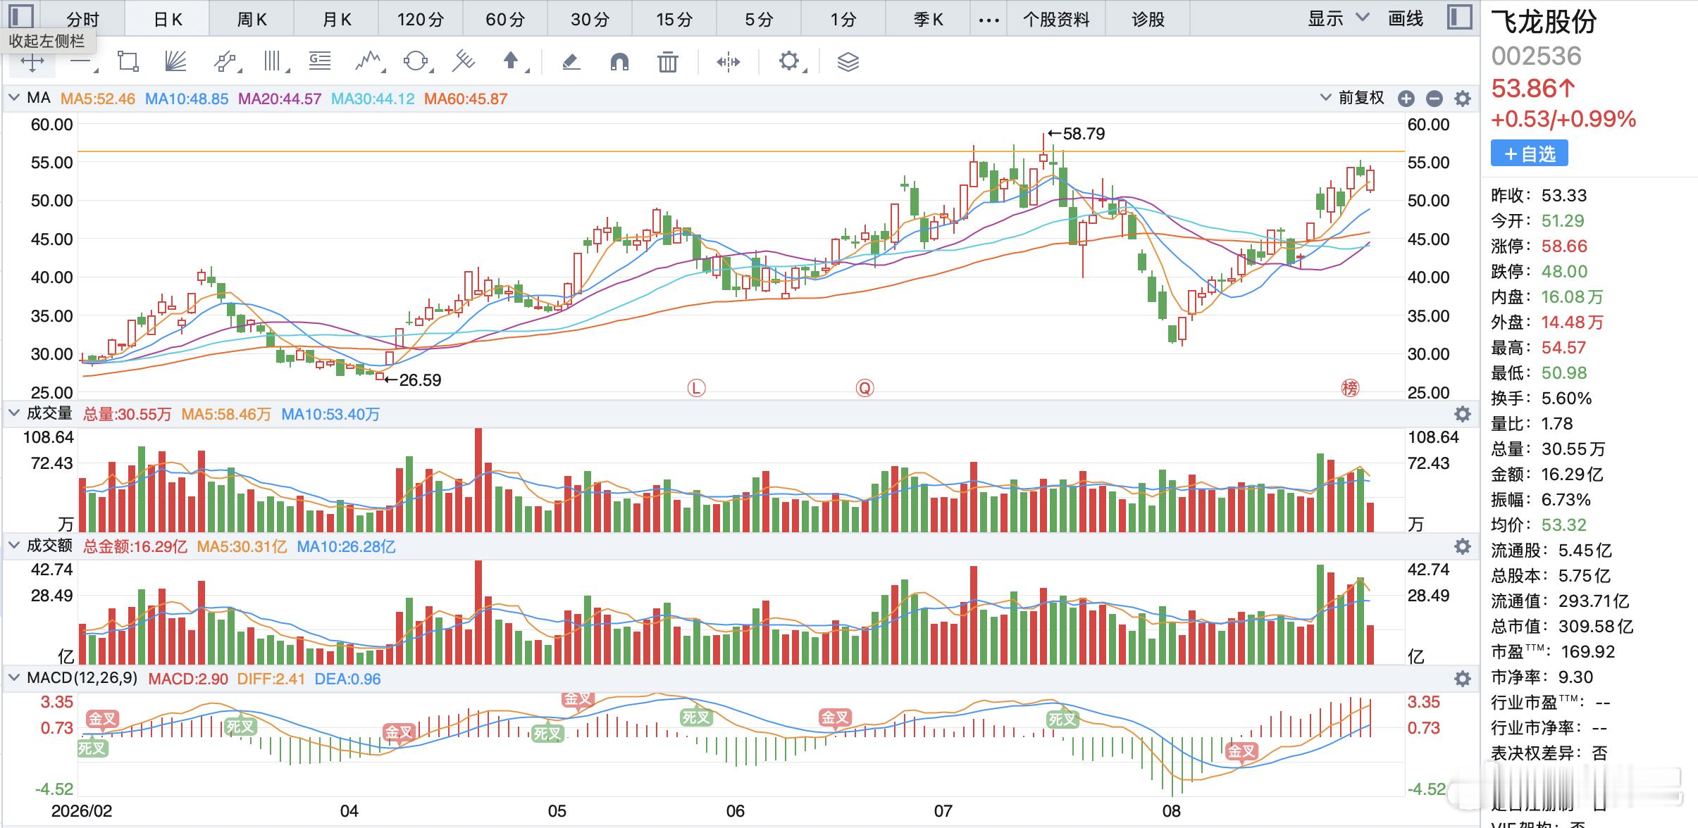
Task: Select the rectangle drawing tool
Action: 128,62
